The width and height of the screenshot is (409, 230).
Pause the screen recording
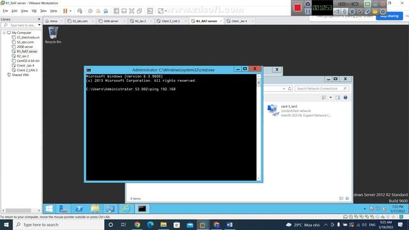(308, 11)
